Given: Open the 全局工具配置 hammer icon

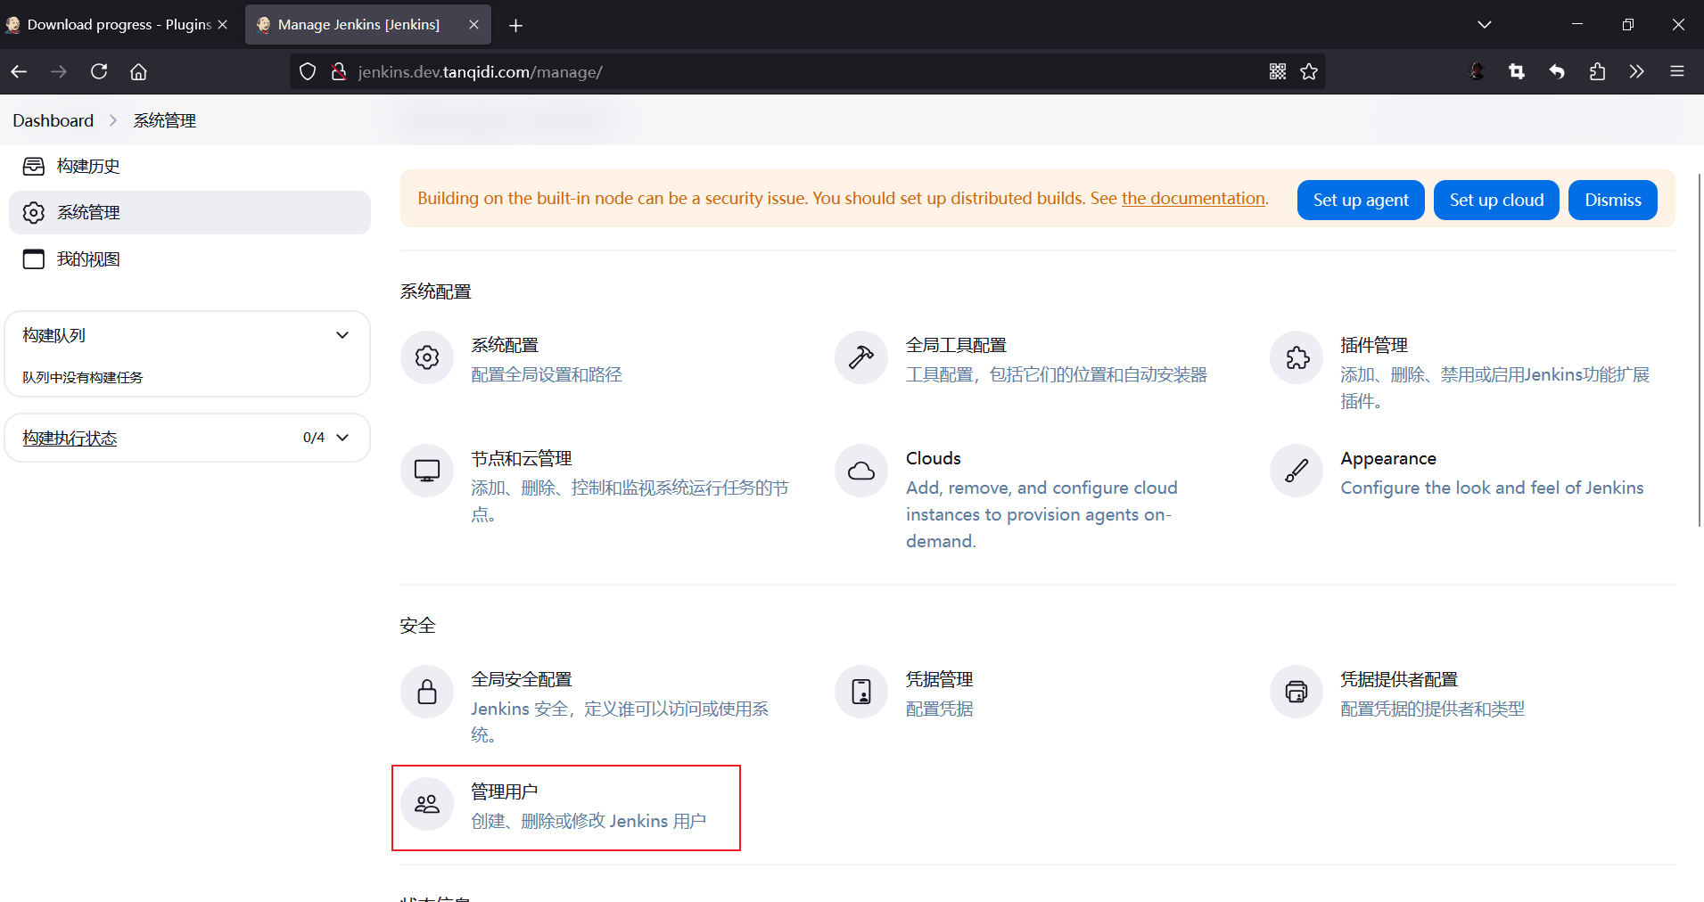Looking at the screenshot, I should (861, 357).
